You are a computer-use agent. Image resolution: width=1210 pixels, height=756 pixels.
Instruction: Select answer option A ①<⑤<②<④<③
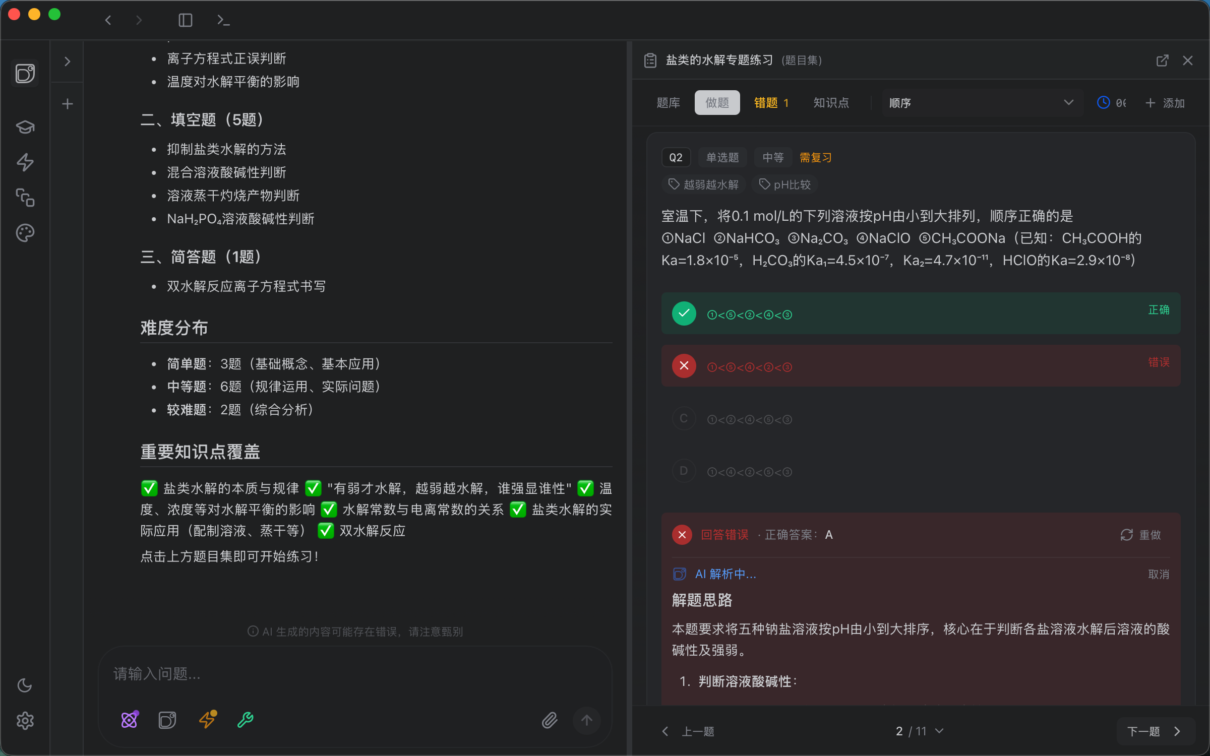921,313
